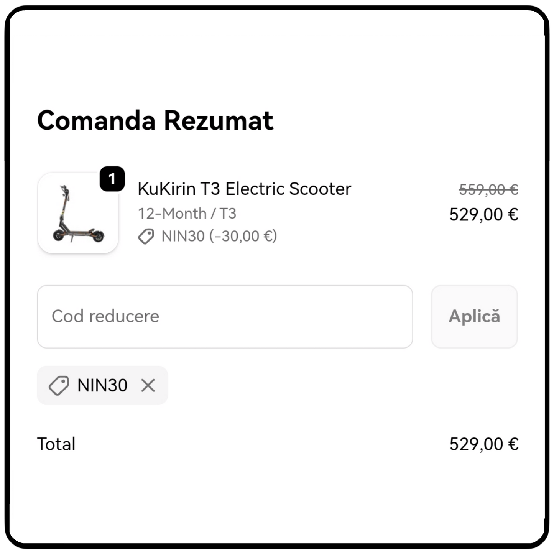
Task: Select the NIN30 applied discount chip
Action: [x=102, y=385]
